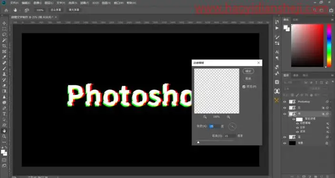Select the Zoom magnifier tool
This screenshot has height=178, width=335.
coord(4,136)
